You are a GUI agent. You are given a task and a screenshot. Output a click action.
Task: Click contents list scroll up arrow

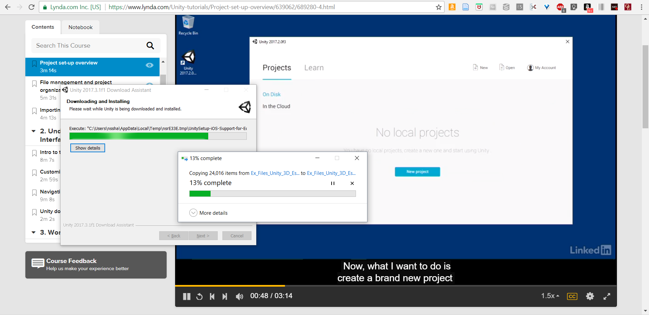[163, 62]
